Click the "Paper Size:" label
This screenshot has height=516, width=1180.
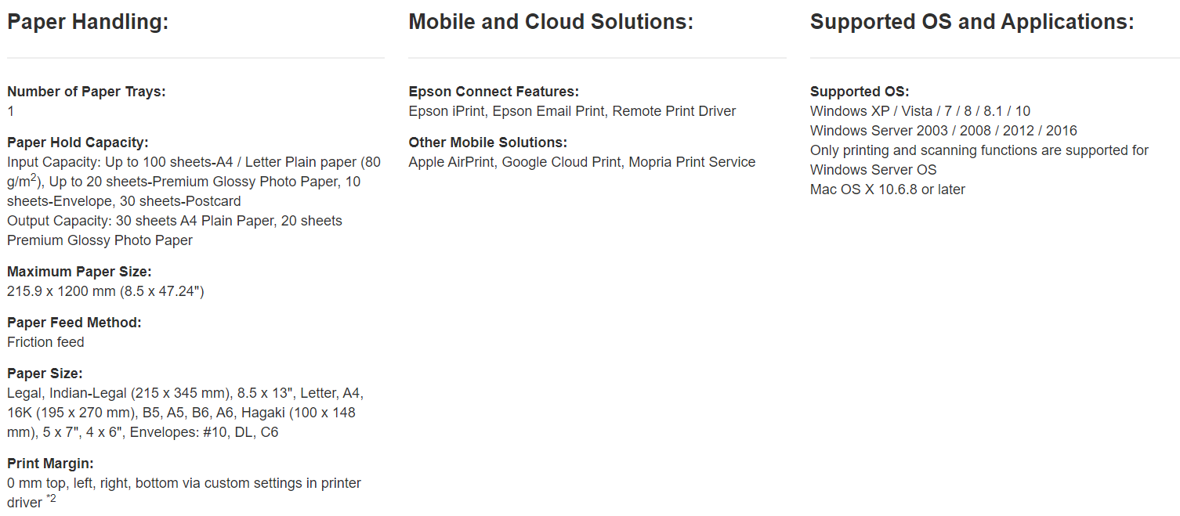click(45, 373)
